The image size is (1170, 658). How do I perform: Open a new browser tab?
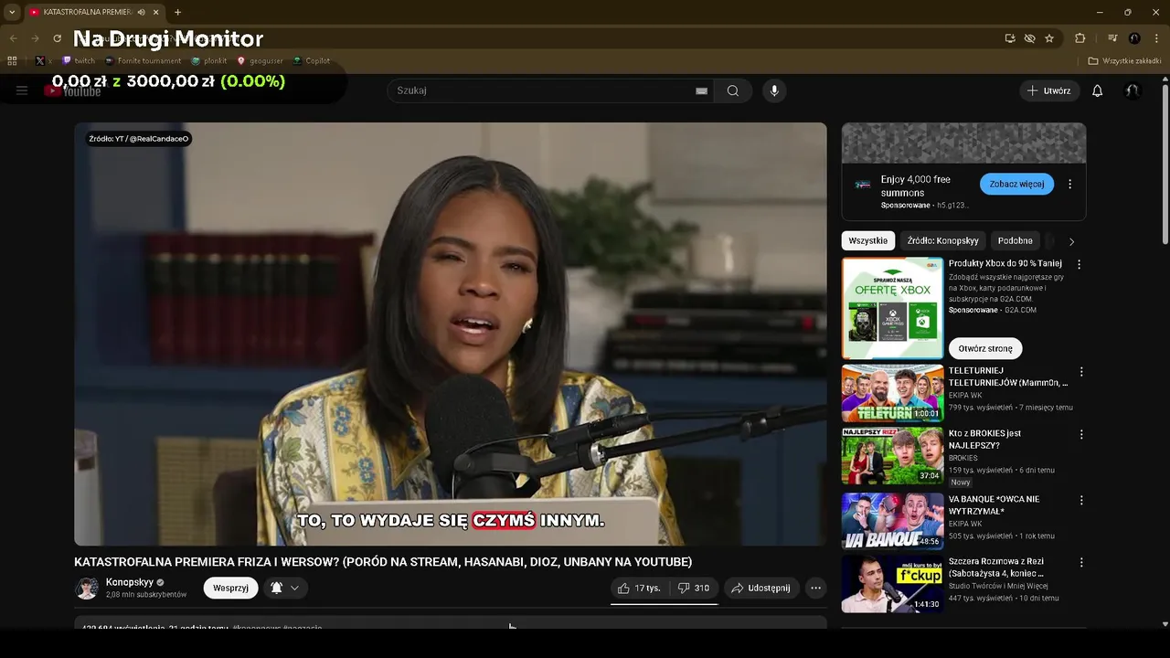177,12
